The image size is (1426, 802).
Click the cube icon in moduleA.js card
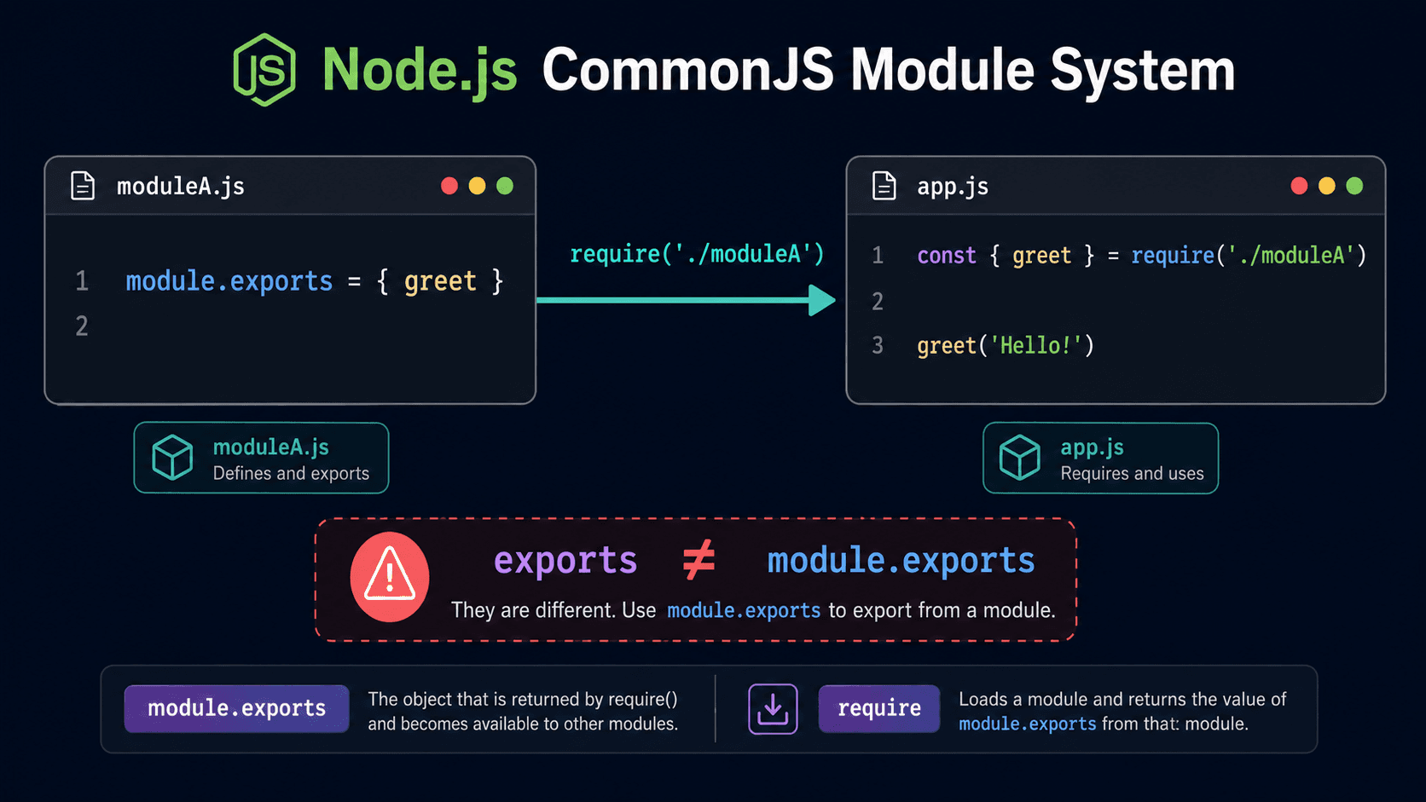(x=172, y=458)
